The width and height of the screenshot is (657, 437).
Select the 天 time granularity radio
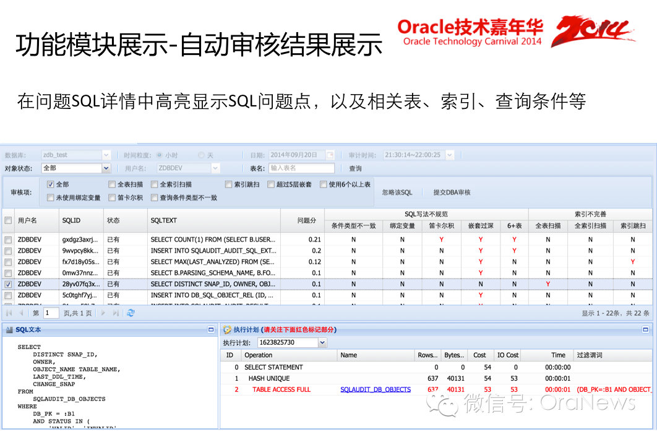click(x=202, y=155)
